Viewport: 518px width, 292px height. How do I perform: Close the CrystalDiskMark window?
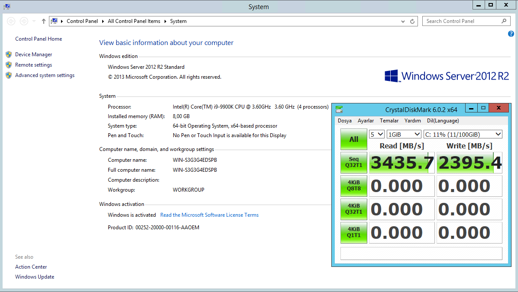click(x=499, y=108)
